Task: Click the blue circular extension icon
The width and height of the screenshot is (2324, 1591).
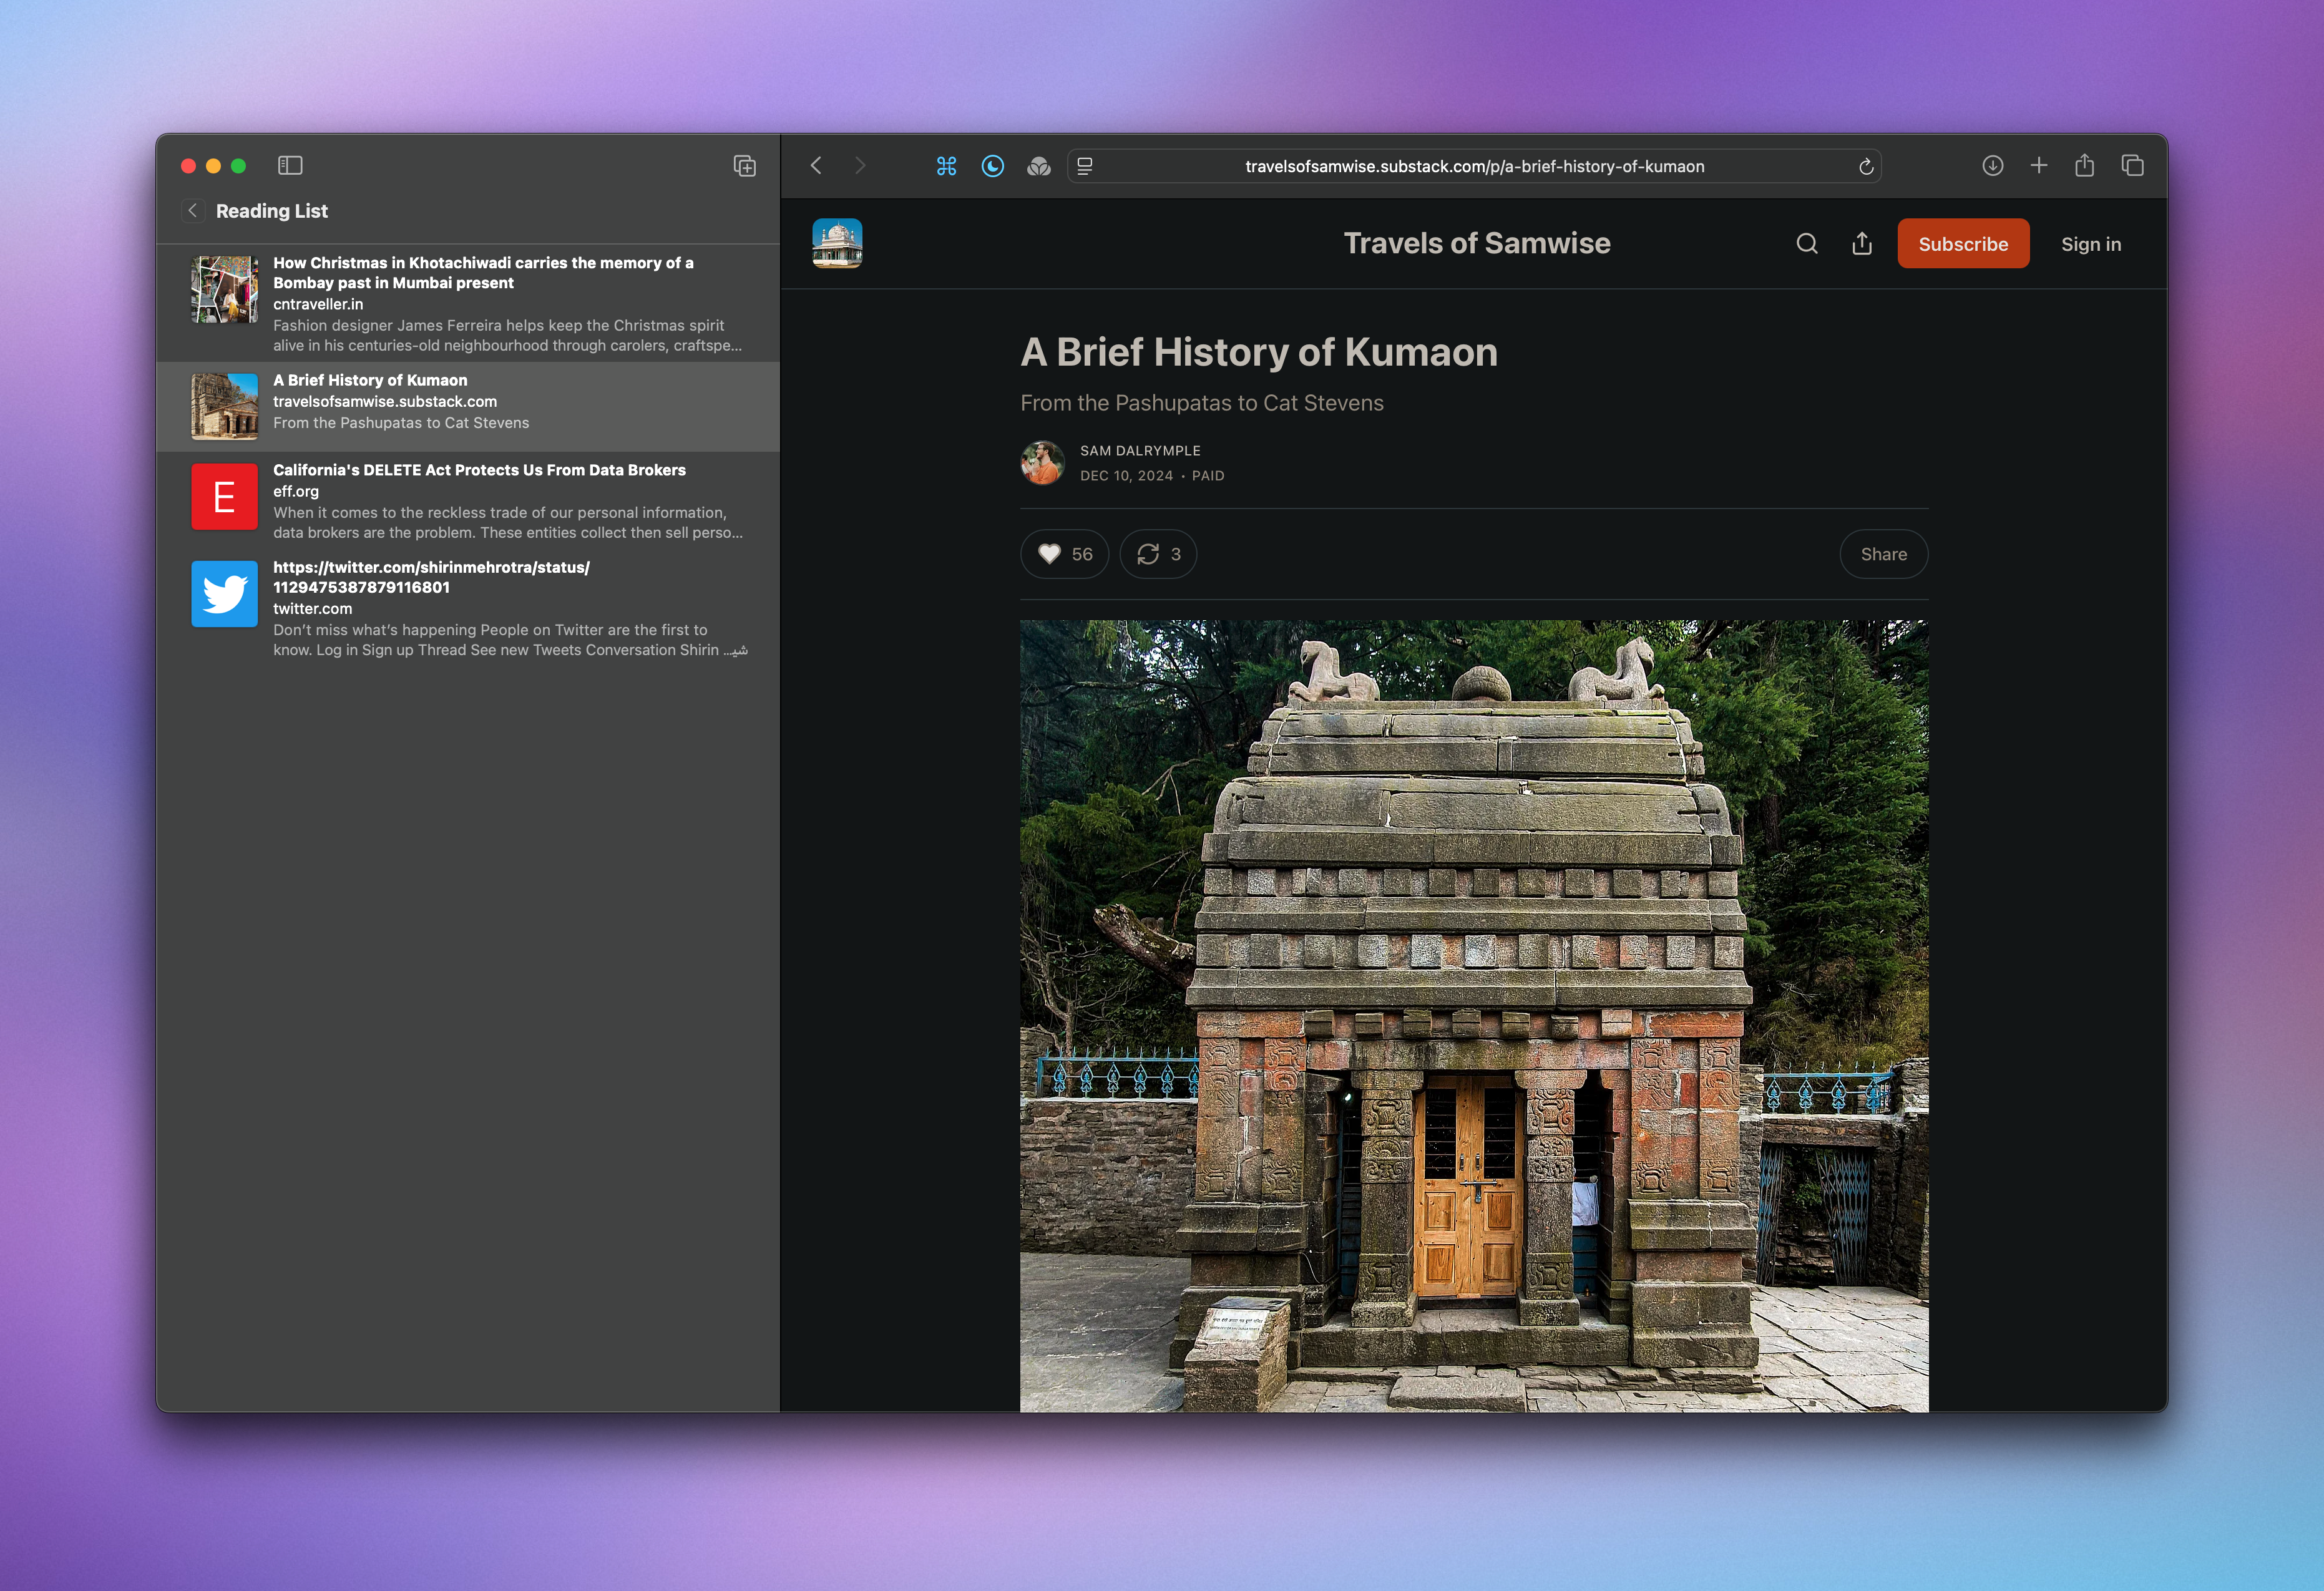Action: [x=992, y=166]
